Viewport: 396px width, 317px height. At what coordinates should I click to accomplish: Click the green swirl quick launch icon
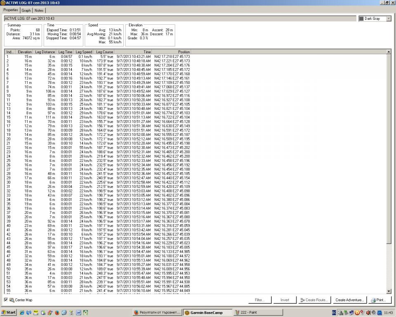pos(86,312)
